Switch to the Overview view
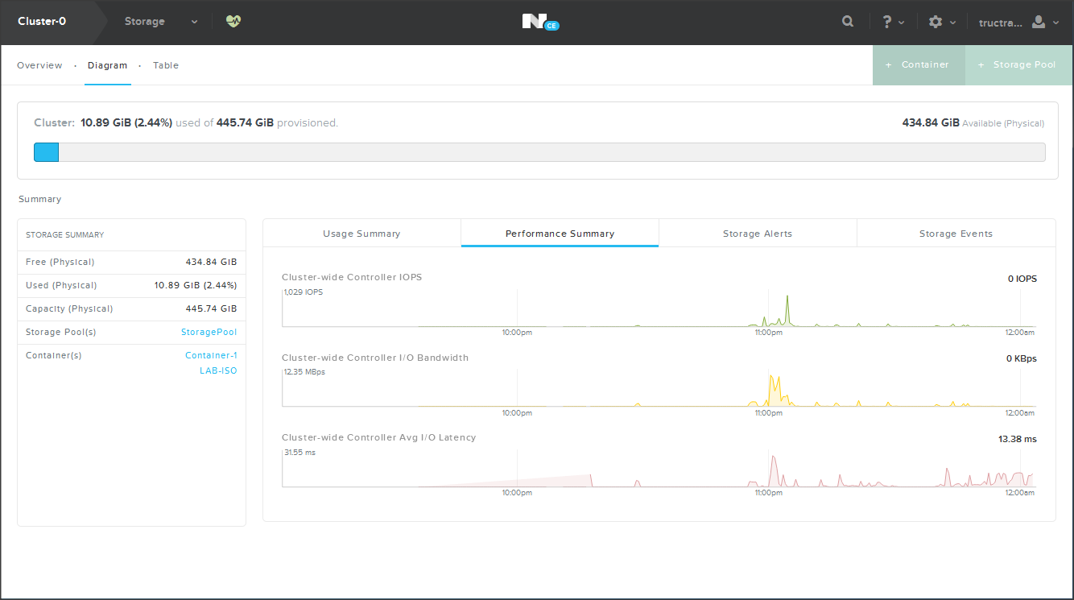Viewport: 1074px width, 600px height. 39,65
